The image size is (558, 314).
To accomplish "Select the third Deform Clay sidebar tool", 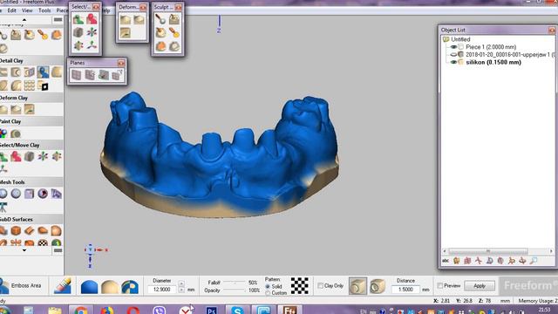I will pos(30,109).
